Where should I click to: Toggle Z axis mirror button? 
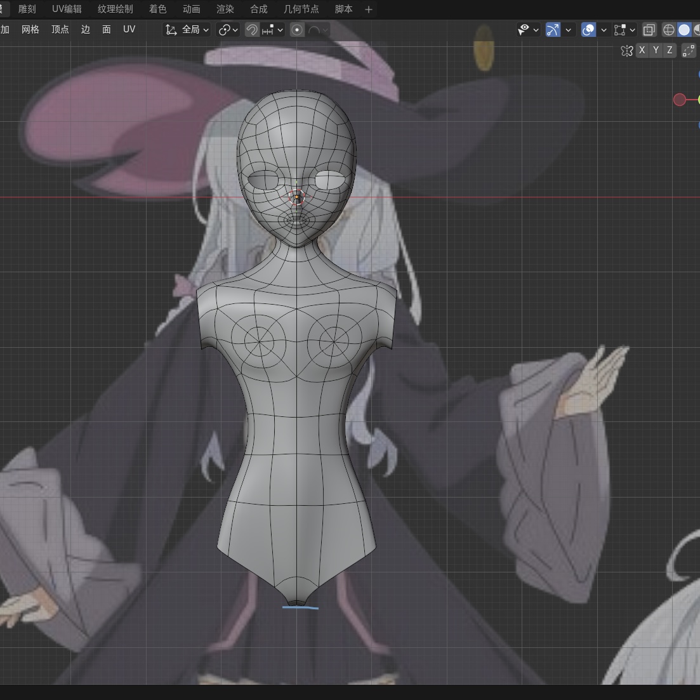670,50
